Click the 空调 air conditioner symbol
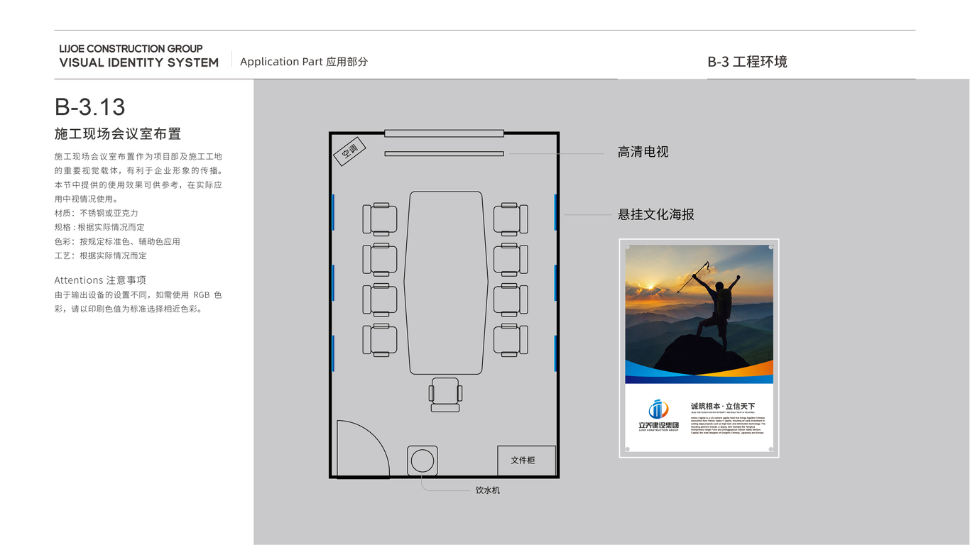The image size is (970, 545). point(349,151)
